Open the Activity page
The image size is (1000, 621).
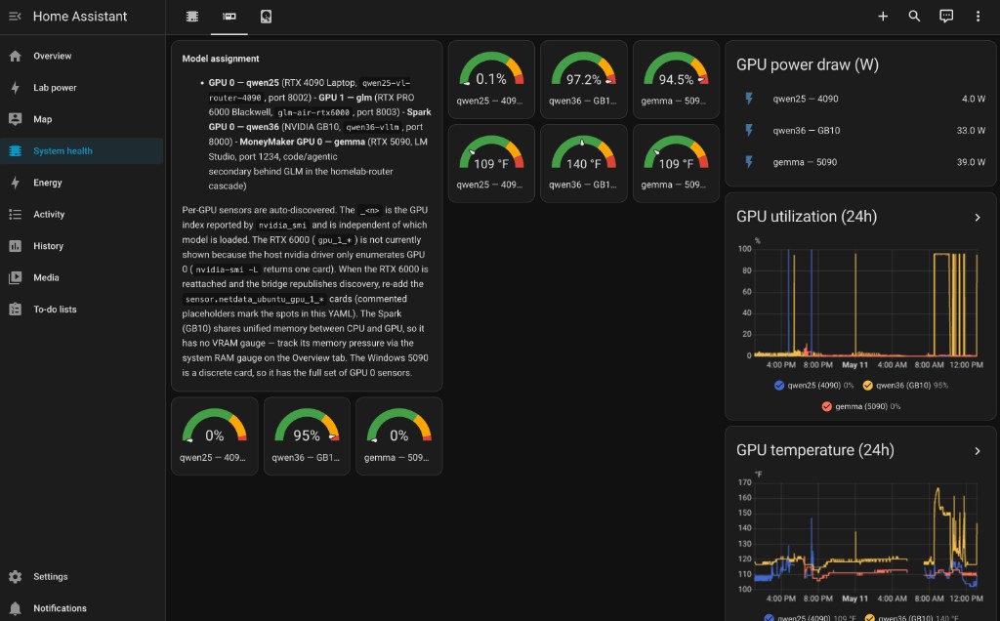[82, 214]
